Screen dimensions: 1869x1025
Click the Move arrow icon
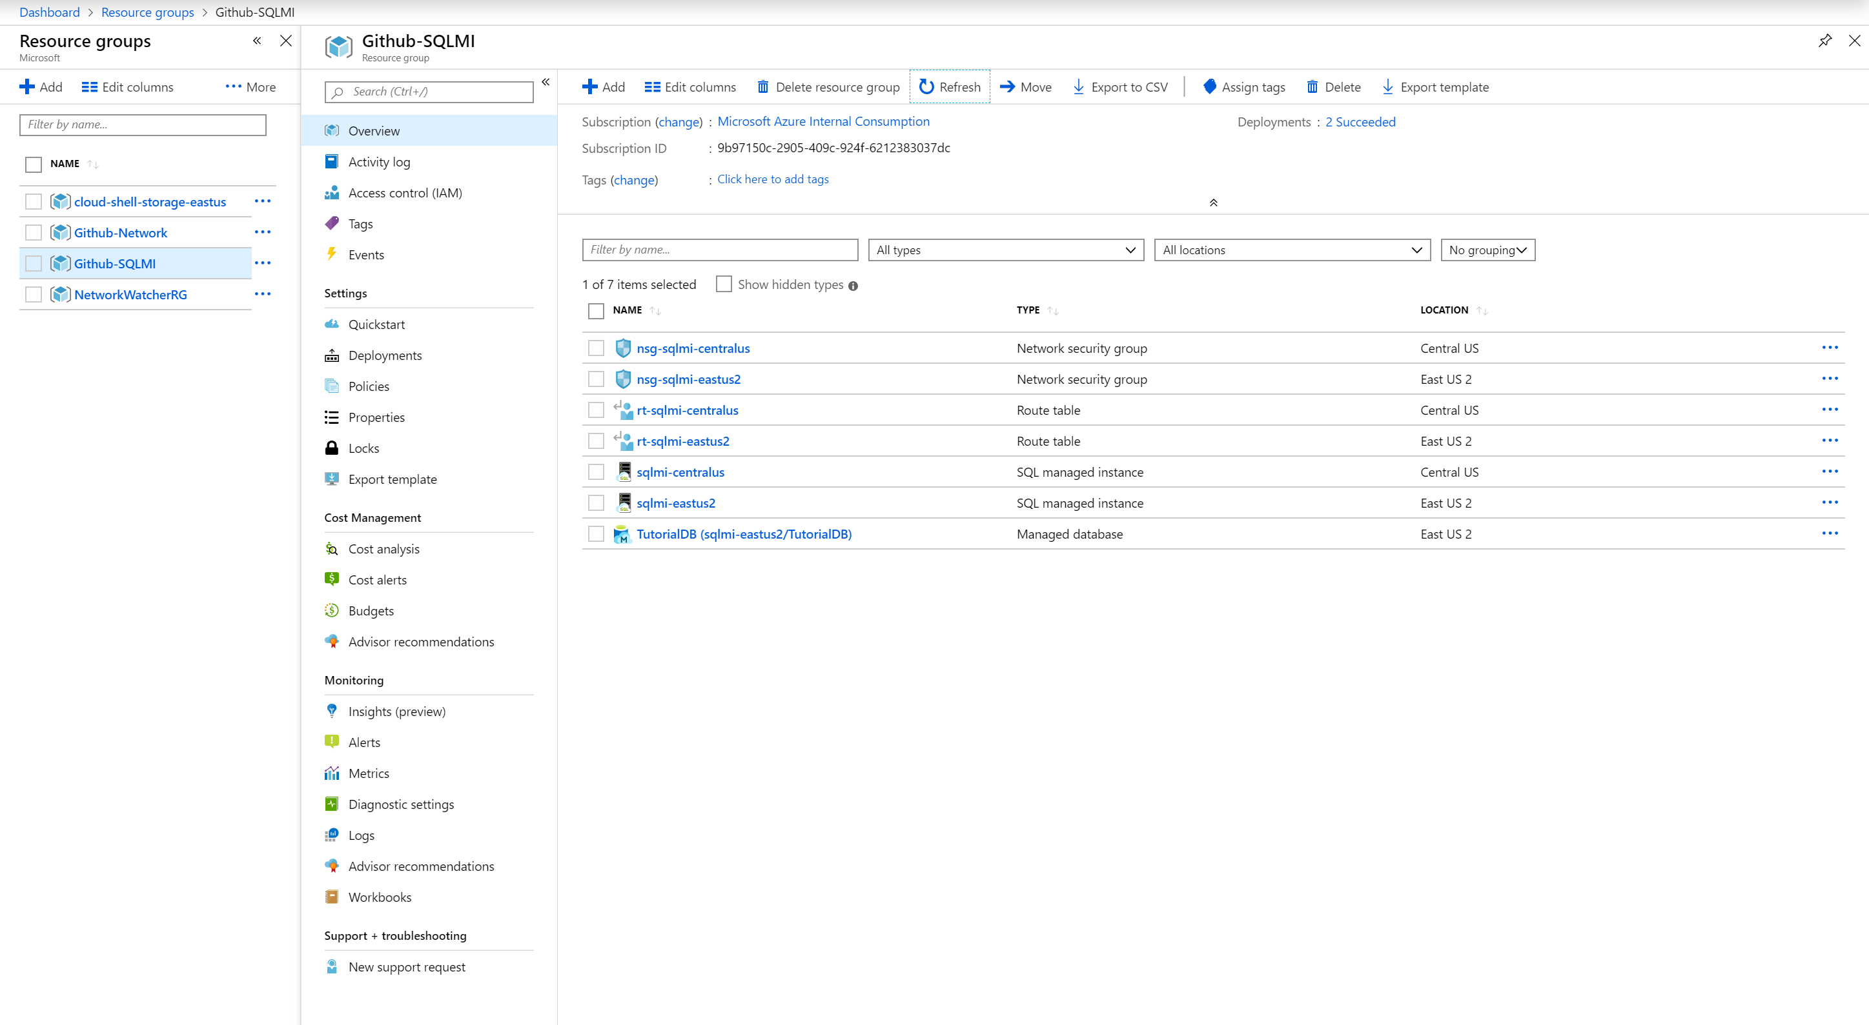tap(1007, 87)
